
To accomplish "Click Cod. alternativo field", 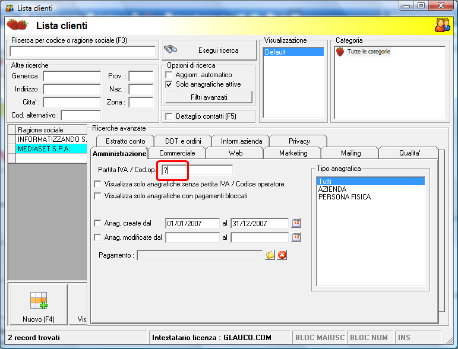I will (81, 115).
